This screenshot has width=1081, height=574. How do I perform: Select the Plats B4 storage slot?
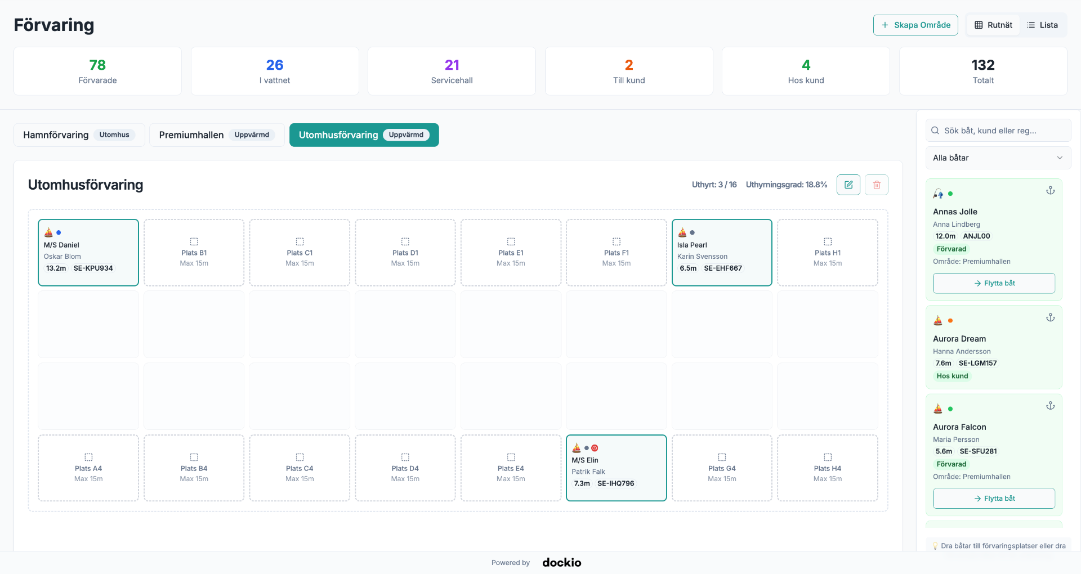pyautogui.click(x=194, y=468)
